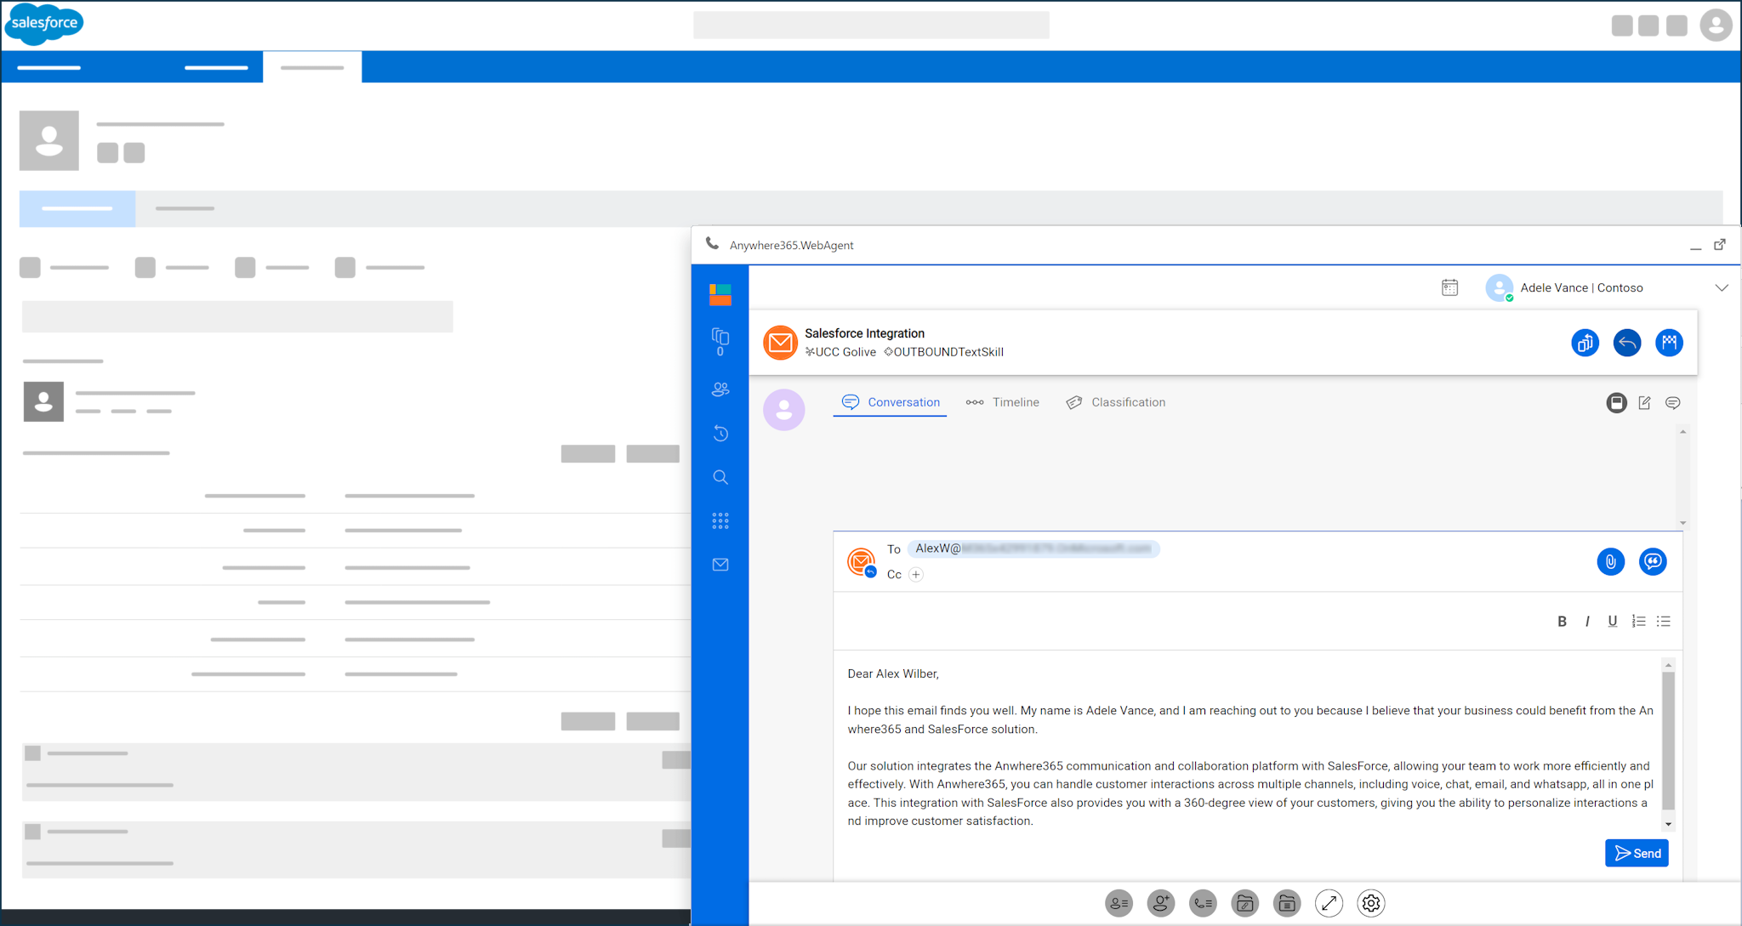This screenshot has width=1742, height=926.
Task: Toggle the split-panel layout icon
Action: coord(1617,403)
